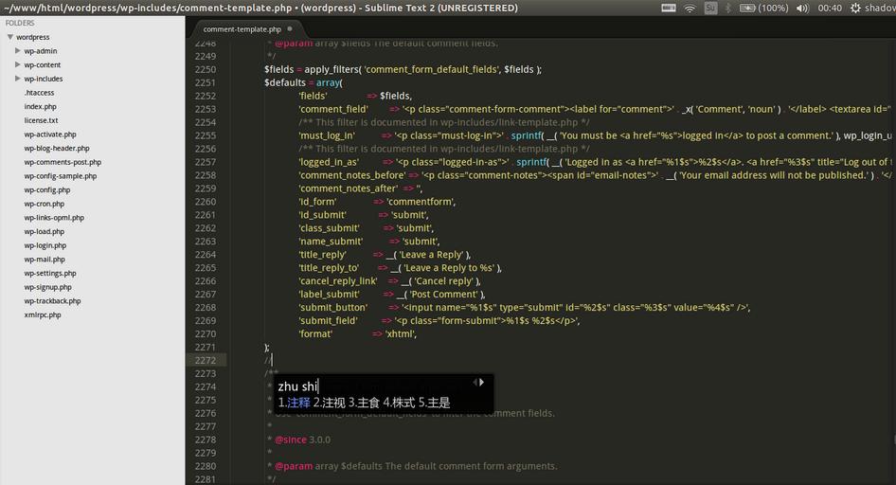Choose IME candidate 2 注视
Viewport: 896px width, 485px height.
coord(330,403)
